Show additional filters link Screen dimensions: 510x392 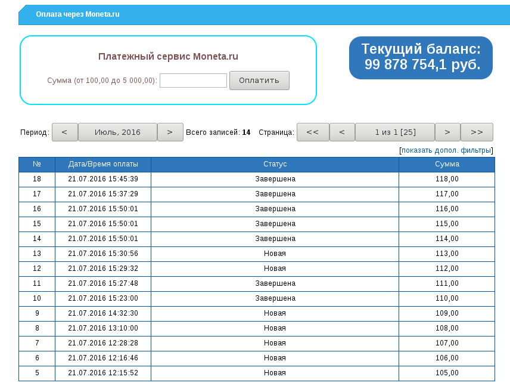[446, 150]
